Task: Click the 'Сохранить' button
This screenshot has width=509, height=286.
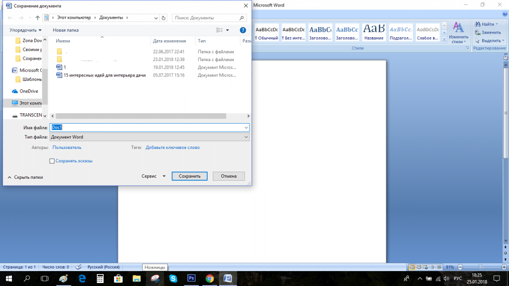Action: [189, 176]
